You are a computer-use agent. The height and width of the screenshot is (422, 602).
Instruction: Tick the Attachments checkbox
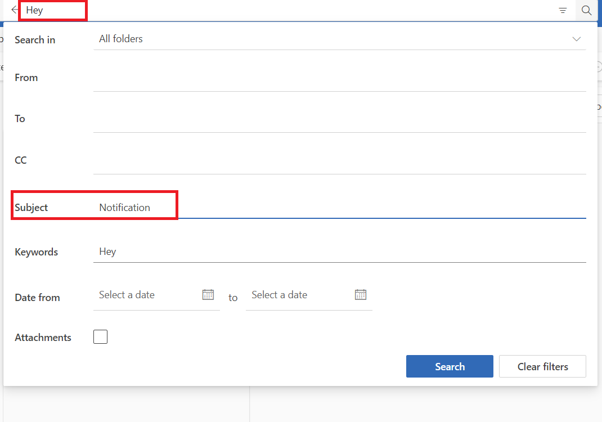tap(100, 337)
